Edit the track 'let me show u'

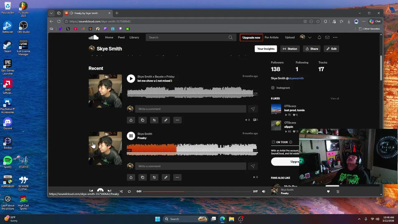(166, 120)
